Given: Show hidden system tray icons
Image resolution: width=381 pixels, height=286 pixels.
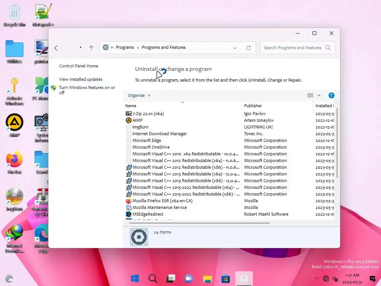Looking at the screenshot, I should [316, 279].
